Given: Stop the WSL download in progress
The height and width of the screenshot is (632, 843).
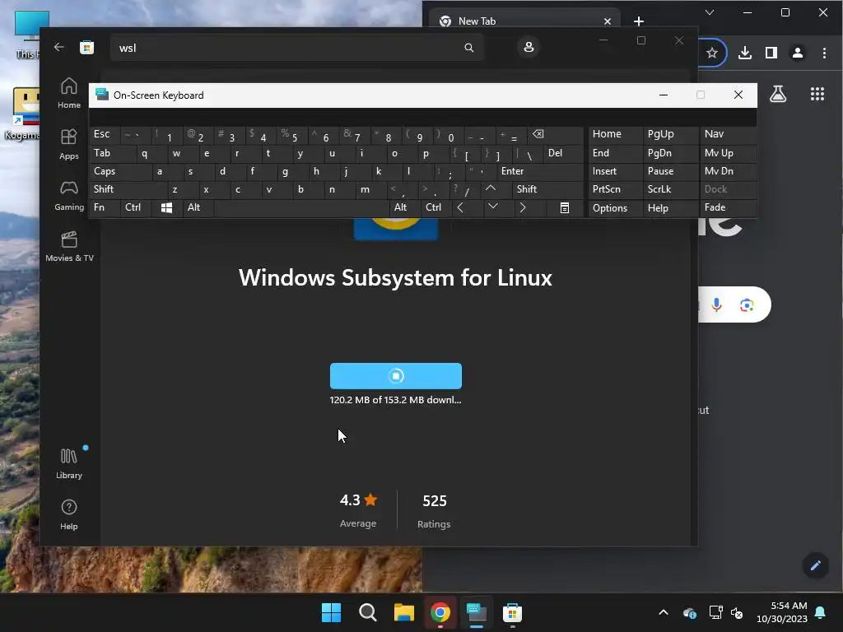Looking at the screenshot, I should [x=396, y=375].
